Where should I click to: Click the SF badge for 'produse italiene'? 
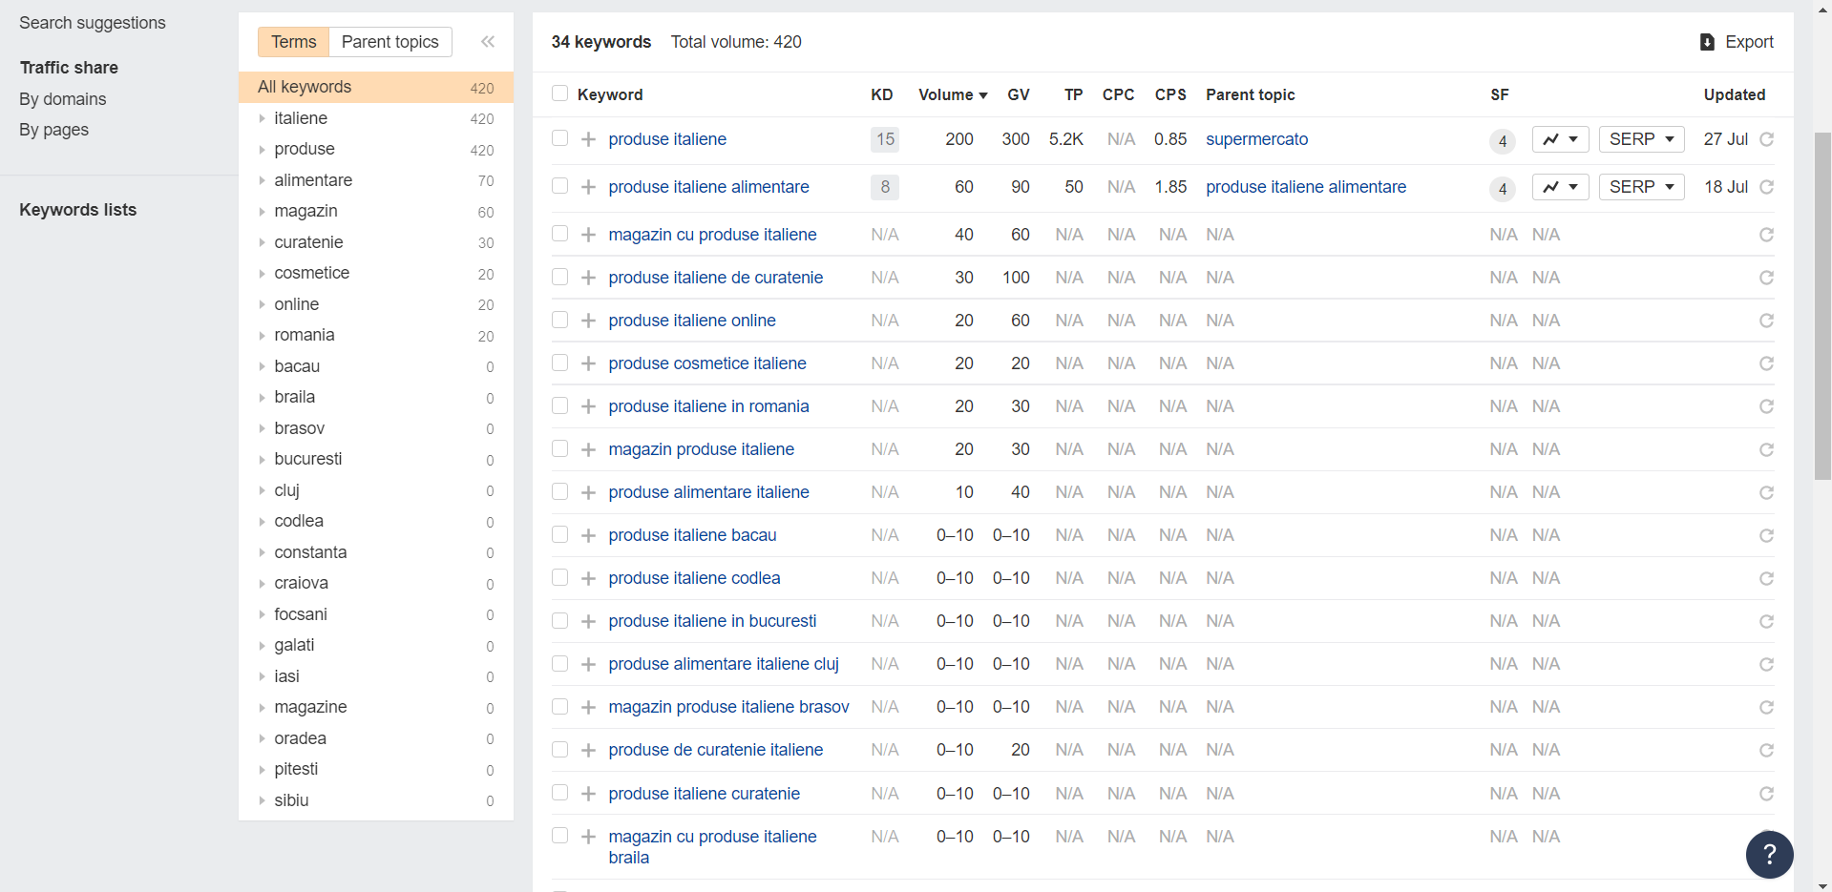1502,141
